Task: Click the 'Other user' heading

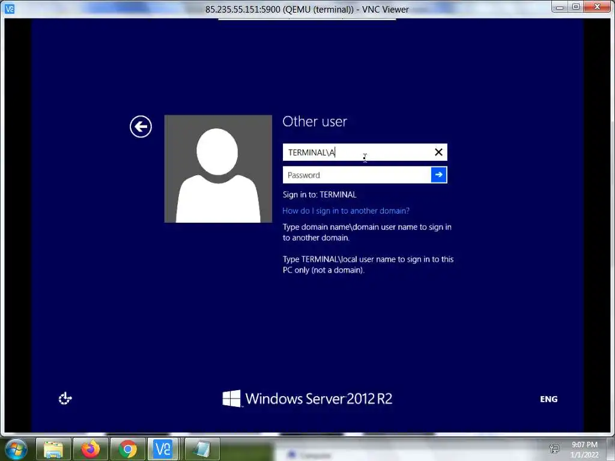Action: point(315,121)
